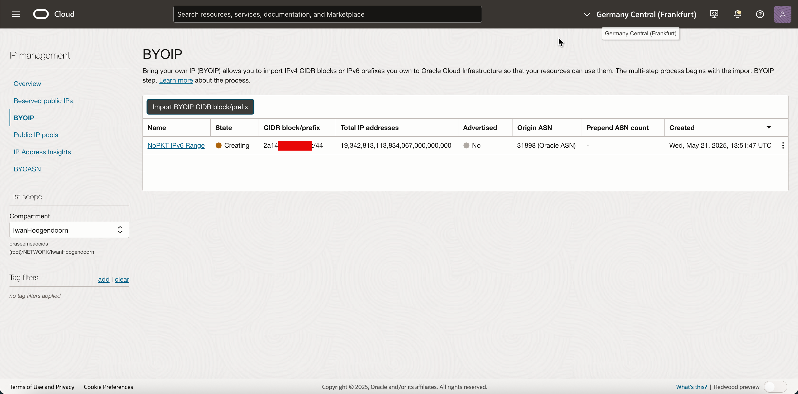Open the Cloud Shell developer tools icon

714,14
